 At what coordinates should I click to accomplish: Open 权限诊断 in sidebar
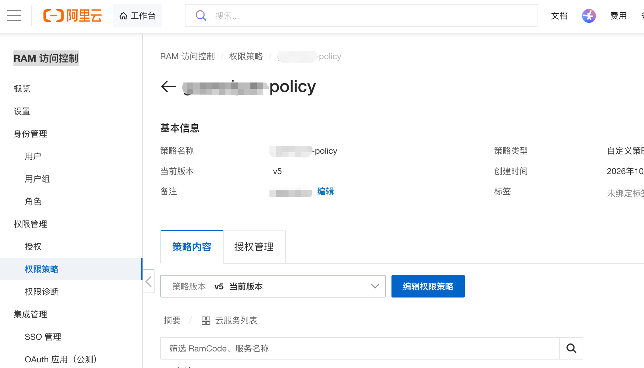click(42, 292)
